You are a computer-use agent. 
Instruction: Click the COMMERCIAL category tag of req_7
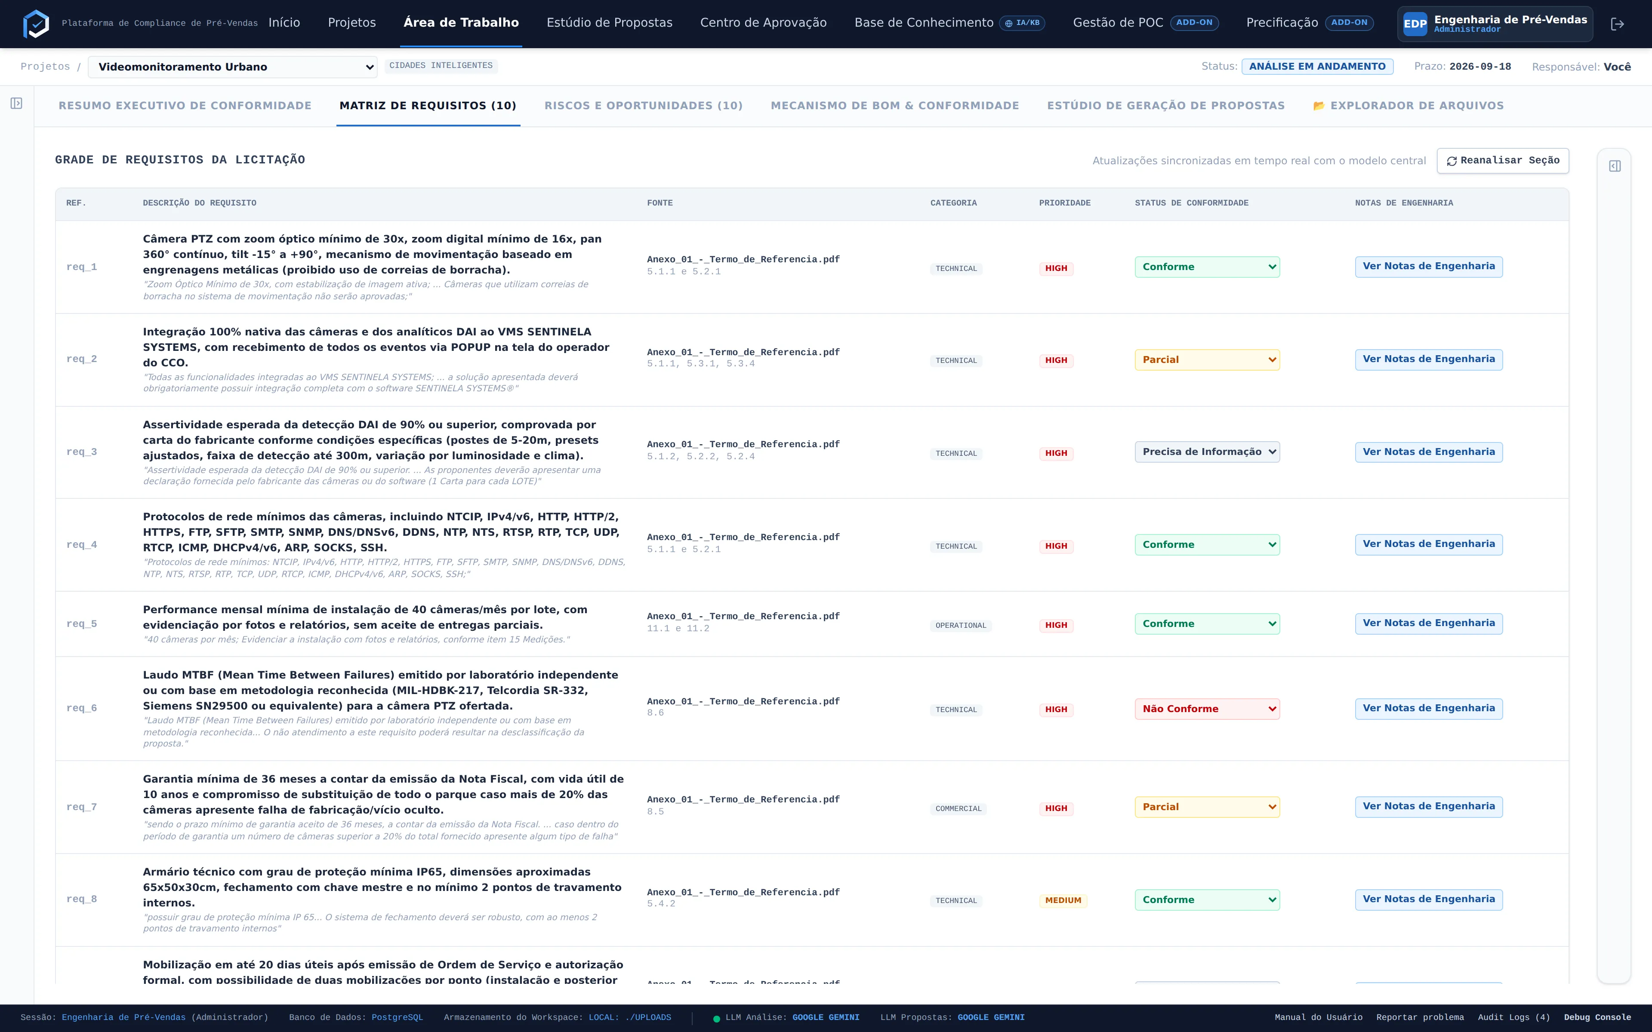[x=958, y=809]
